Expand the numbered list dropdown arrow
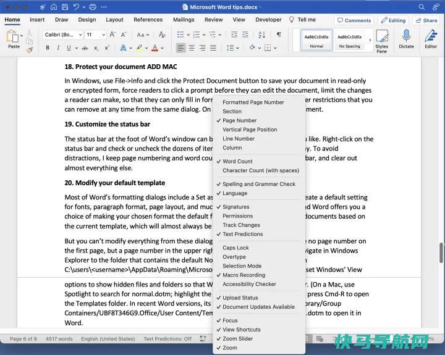445x355 pixels. pos(204,35)
